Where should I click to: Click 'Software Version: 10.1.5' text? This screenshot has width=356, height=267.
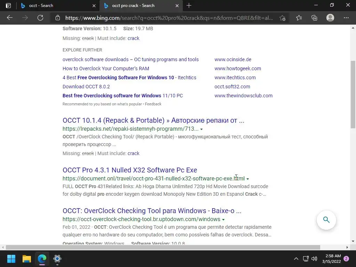point(89,29)
